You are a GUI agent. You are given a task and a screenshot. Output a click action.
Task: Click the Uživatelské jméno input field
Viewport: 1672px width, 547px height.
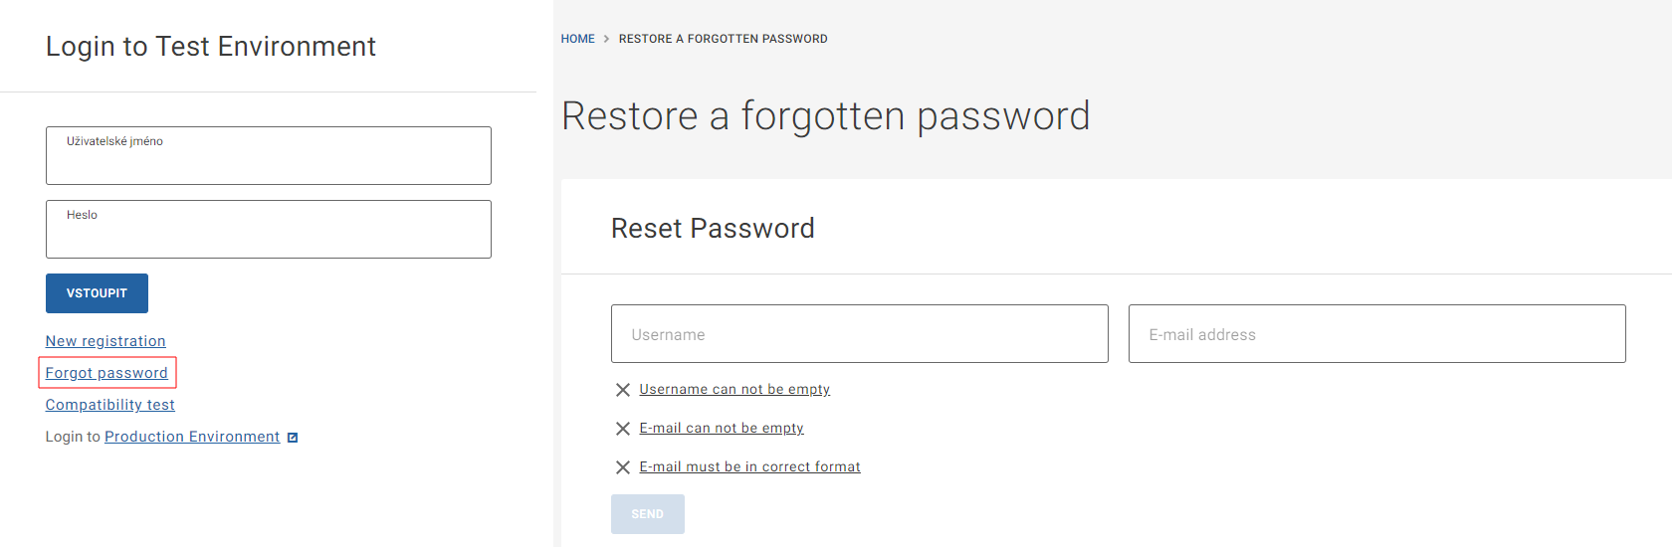tap(268, 156)
